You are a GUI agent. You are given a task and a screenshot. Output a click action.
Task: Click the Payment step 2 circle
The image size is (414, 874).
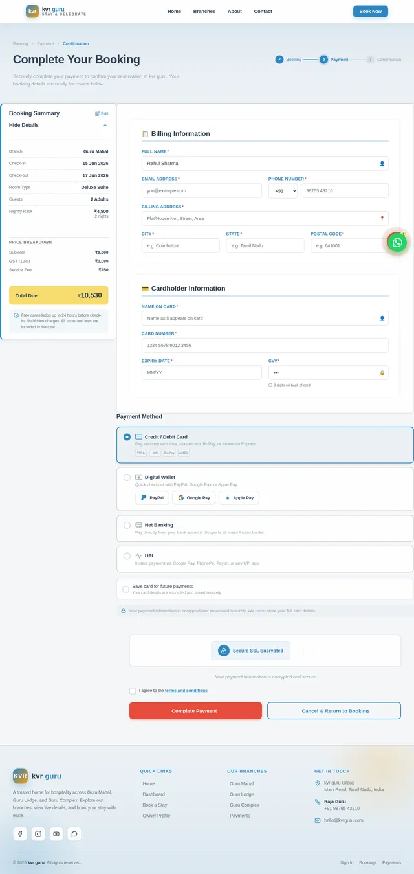click(x=323, y=60)
